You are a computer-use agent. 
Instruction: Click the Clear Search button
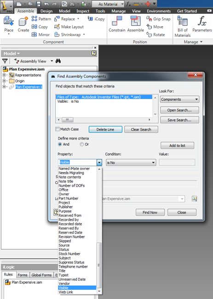click(141, 129)
